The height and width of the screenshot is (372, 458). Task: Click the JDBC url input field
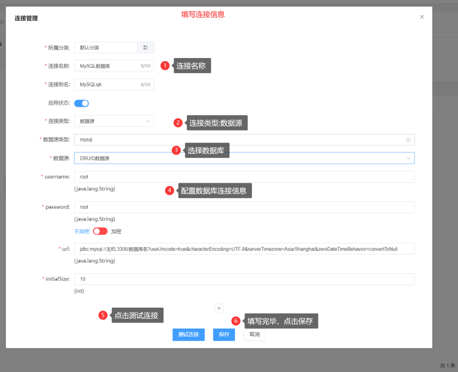tap(244, 249)
